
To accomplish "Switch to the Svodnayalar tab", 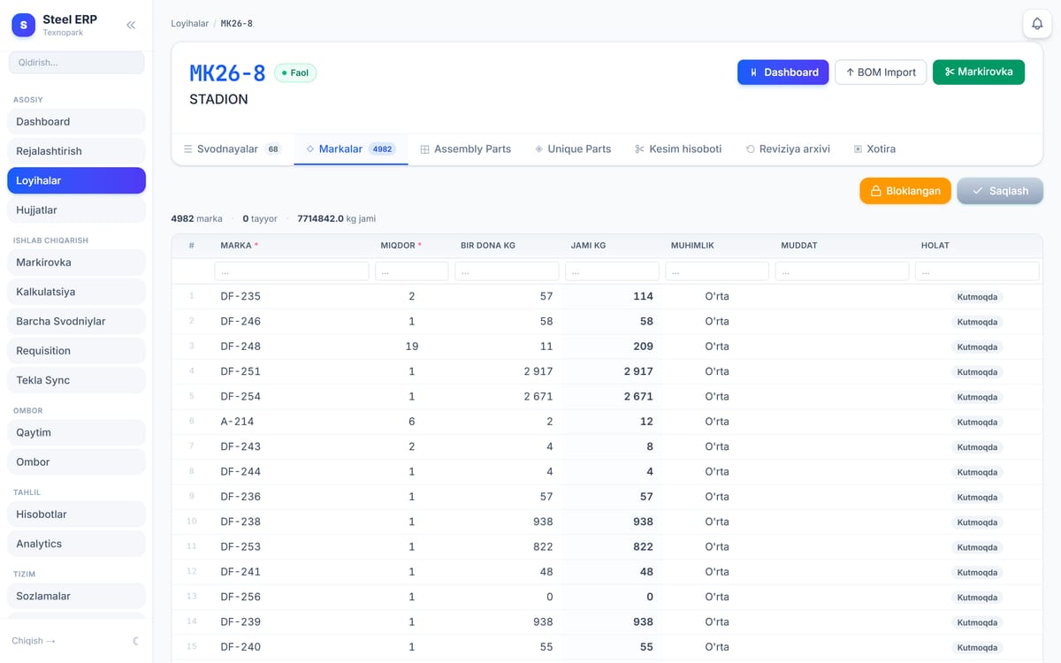I will pyautogui.click(x=233, y=149).
